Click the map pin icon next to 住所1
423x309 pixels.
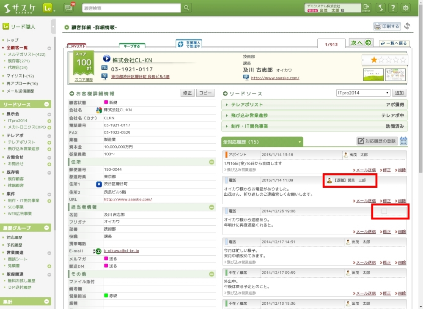[x=99, y=184]
